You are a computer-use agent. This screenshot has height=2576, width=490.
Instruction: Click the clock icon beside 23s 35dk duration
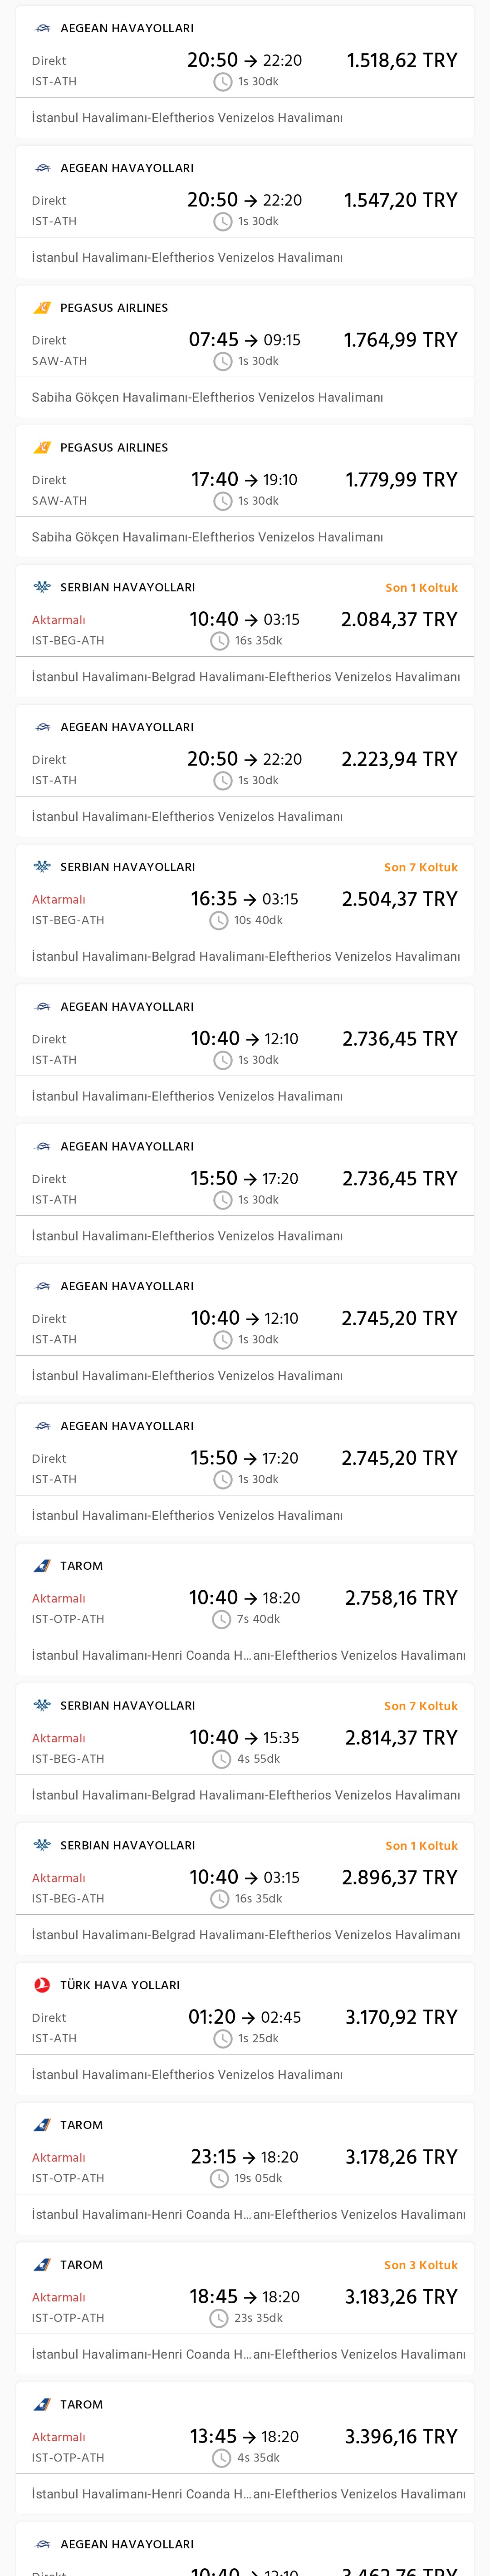[x=219, y=2318]
